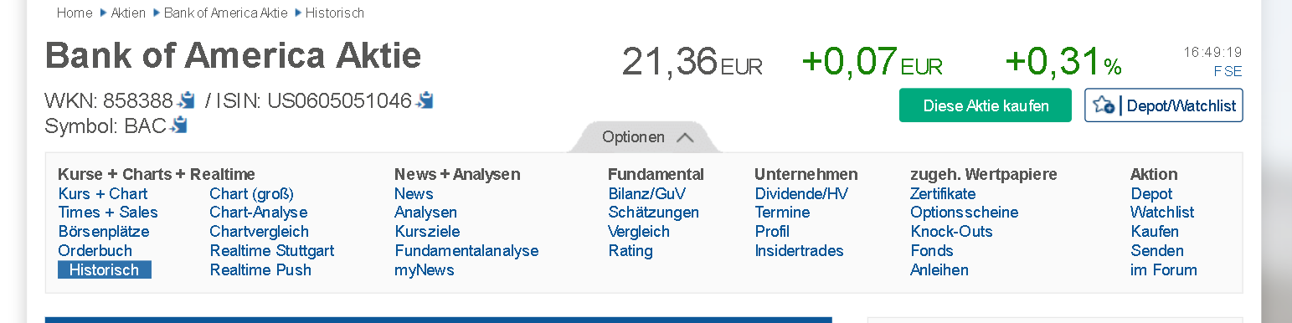View Realtime Push quotes
This screenshot has height=323, width=1292.
pos(260,270)
